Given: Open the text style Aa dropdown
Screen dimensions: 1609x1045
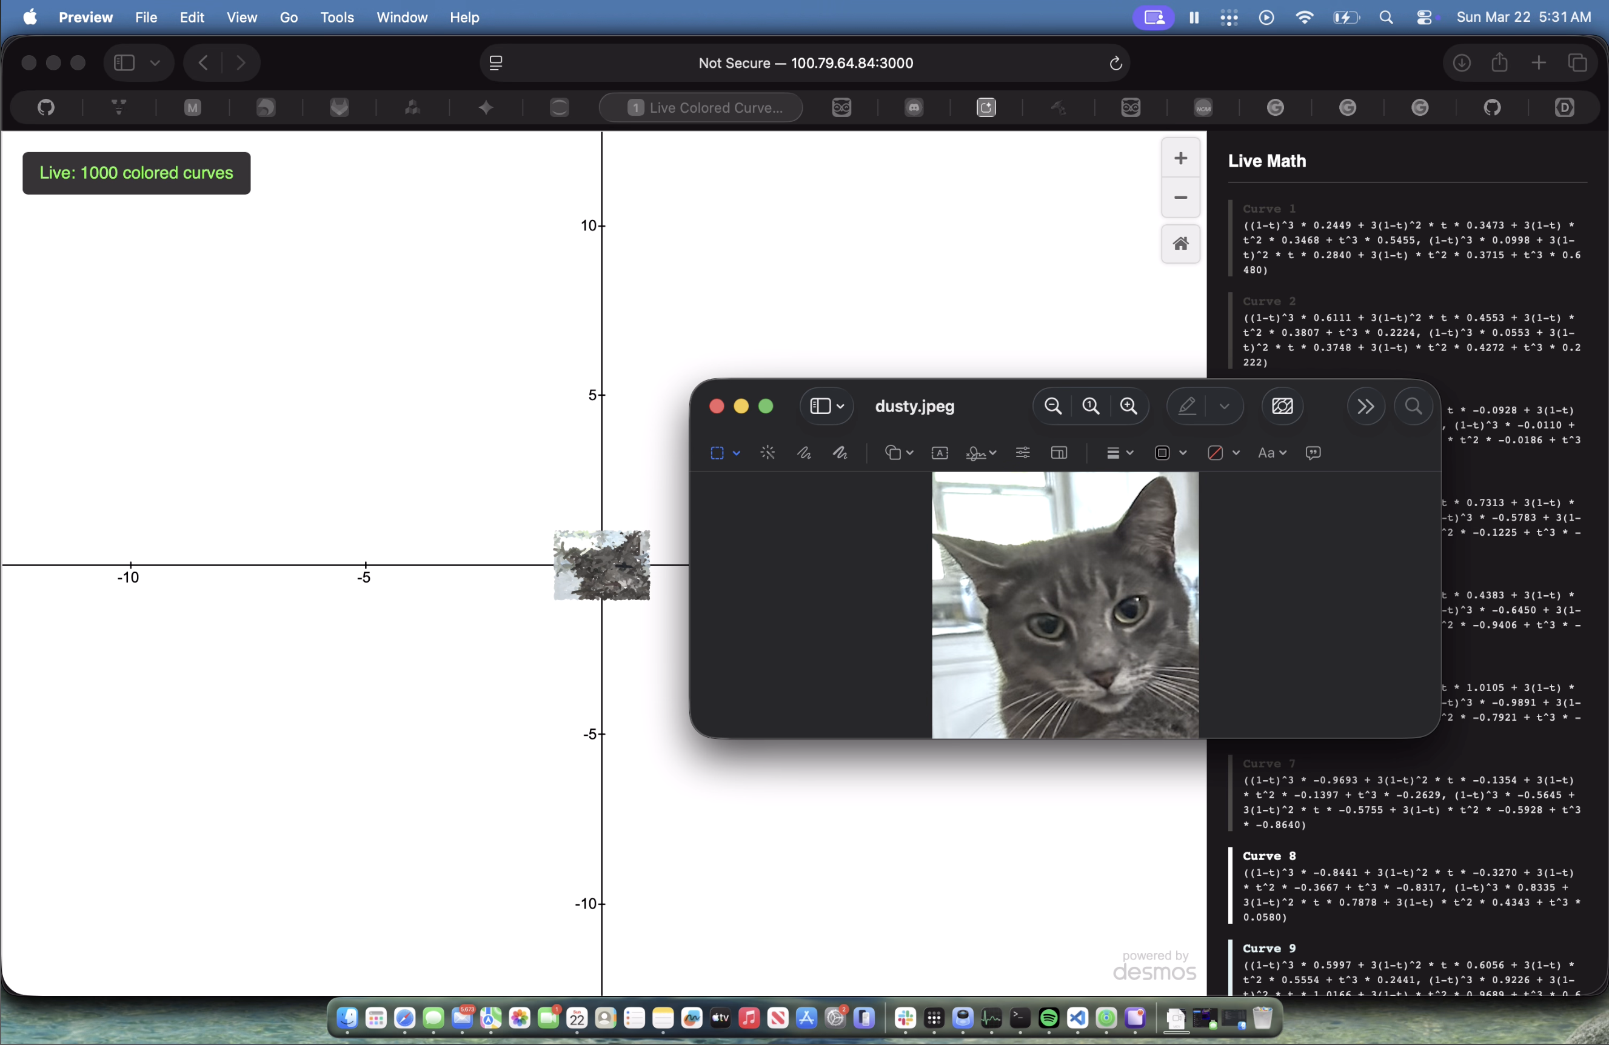Looking at the screenshot, I should pyautogui.click(x=1272, y=453).
